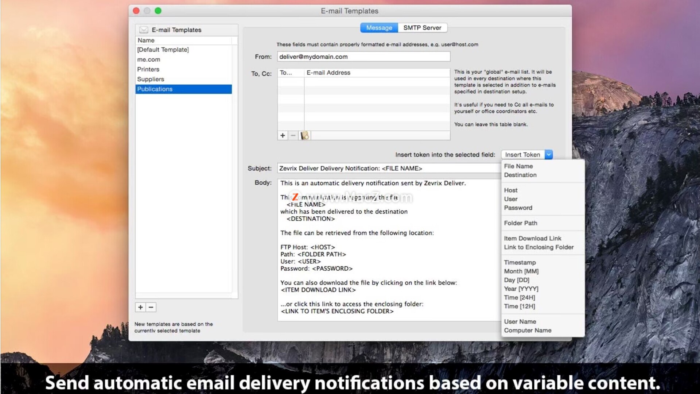Pick Timestamp from the token menu
This screenshot has width=700, height=394.
(x=520, y=262)
